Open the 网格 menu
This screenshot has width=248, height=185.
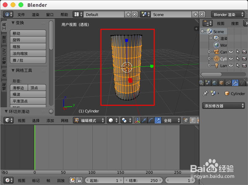click(65, 121)
